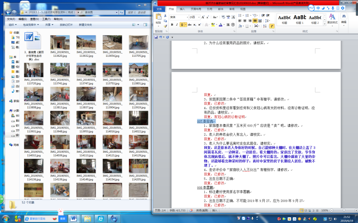This screenshot has height=223, width=358.
Task: Click the bullets list icon
Action: tap(240, 15)
